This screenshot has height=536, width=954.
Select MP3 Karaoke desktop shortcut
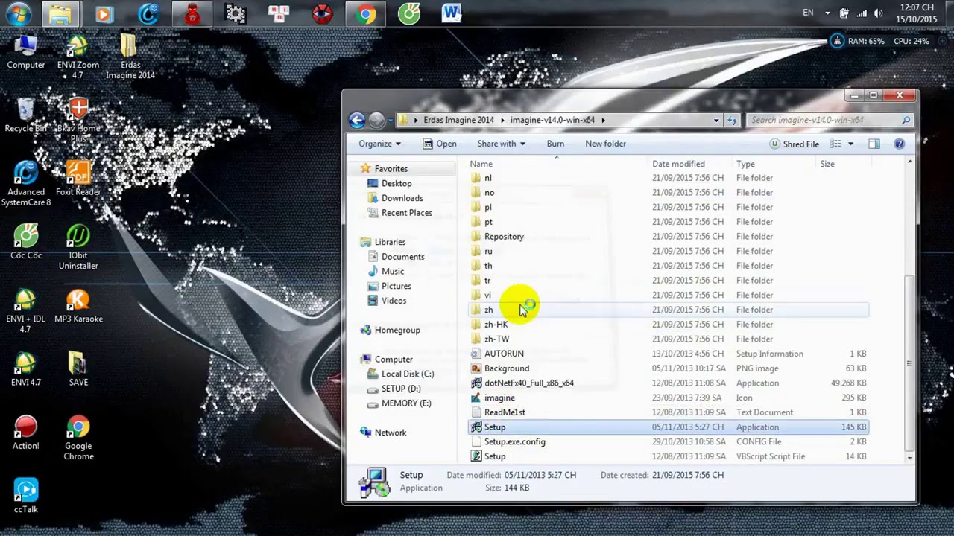click(78, 306)
